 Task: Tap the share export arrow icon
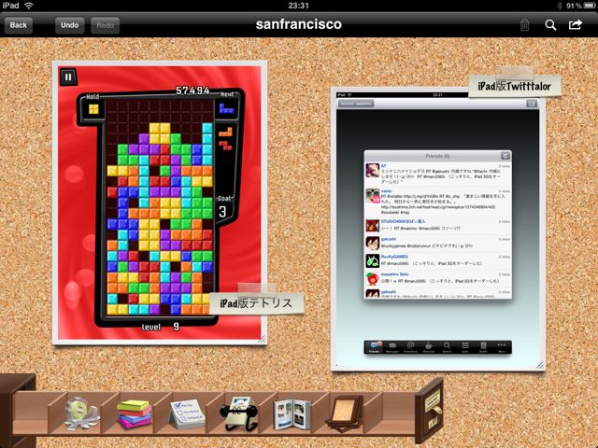coord(576,25)
